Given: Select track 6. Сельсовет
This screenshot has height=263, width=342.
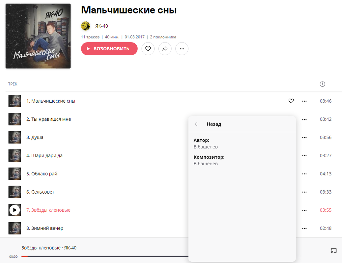Looking at the screenshot, I should pyautogui.click(x=40, y=192).
